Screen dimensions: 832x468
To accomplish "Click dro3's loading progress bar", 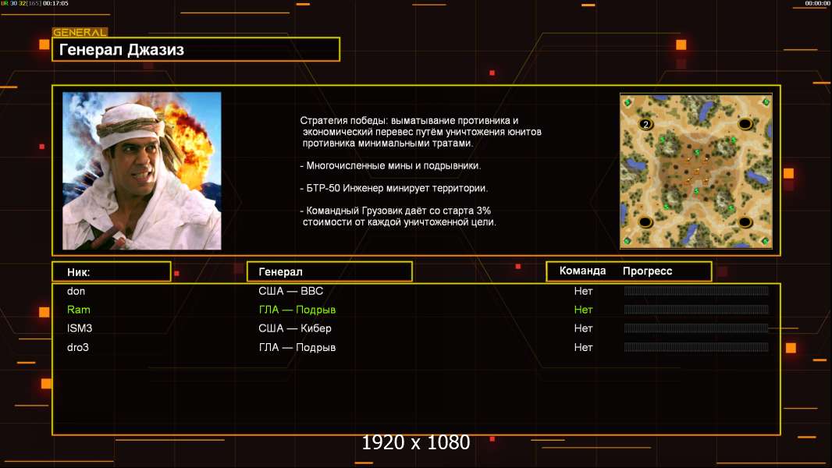I will (x=696, y=347).
